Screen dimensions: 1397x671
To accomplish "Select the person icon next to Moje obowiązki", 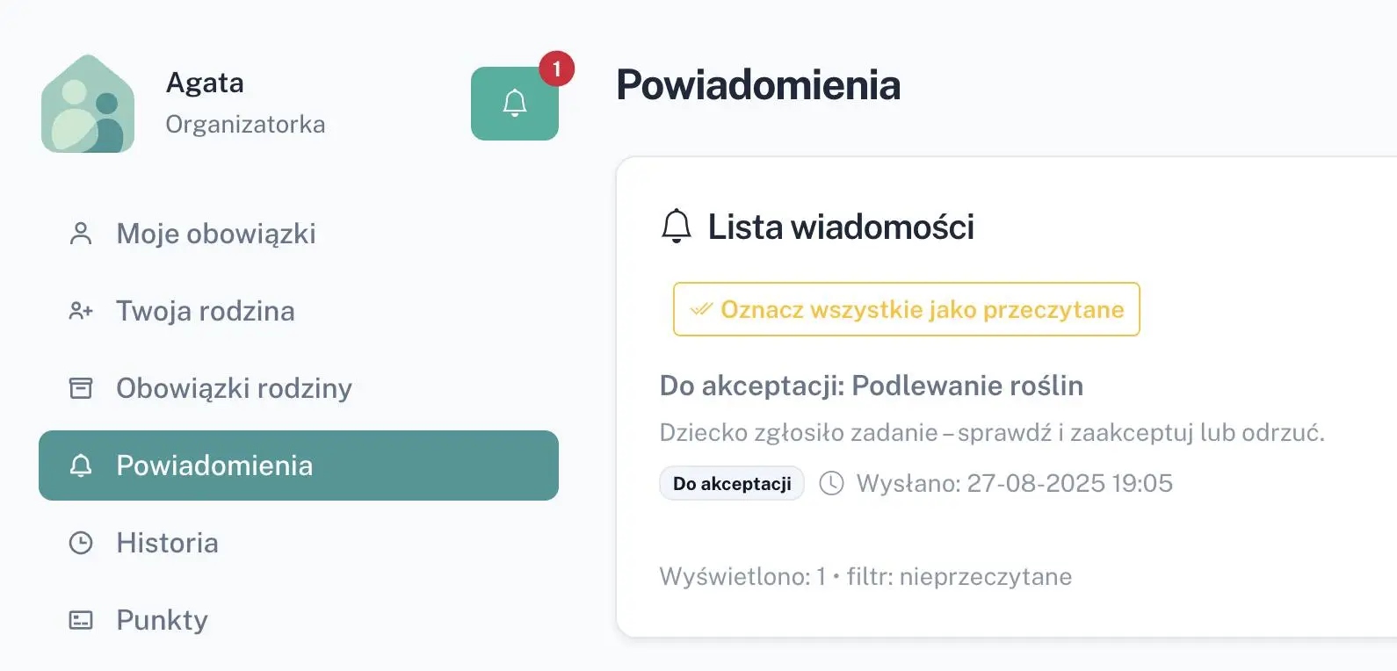I will 81,232.
